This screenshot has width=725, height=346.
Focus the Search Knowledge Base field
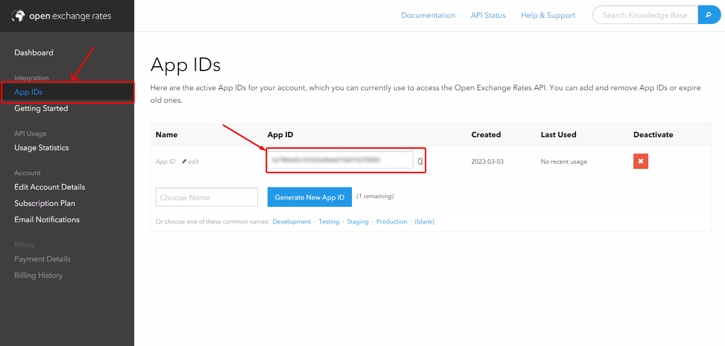[x=645, y=15]
